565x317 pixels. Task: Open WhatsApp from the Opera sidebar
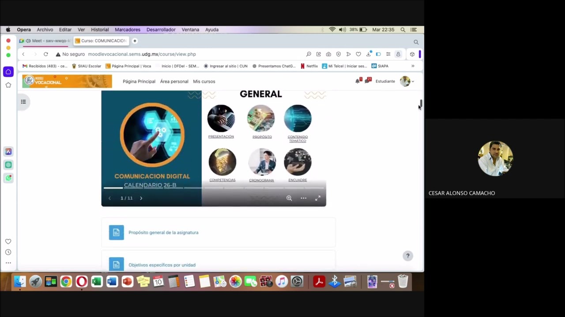(8, 178)
